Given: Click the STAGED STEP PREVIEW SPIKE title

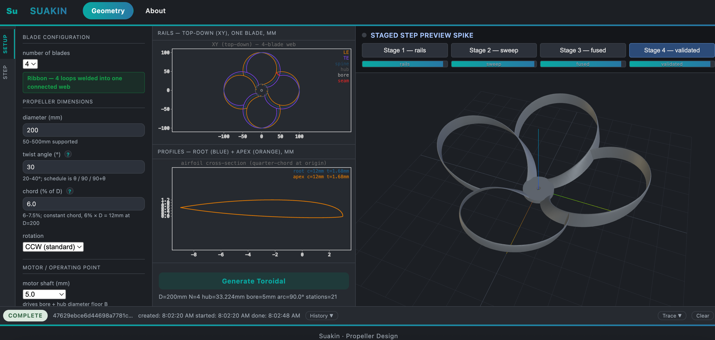Looking at the screenshot, I should (422, 35).
